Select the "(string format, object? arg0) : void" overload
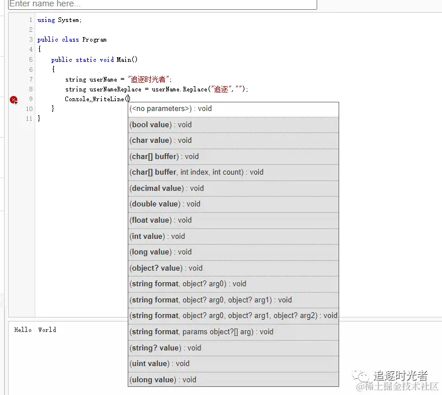The width and height of the screenshot is (442, 395). click(x=233, y=284)
